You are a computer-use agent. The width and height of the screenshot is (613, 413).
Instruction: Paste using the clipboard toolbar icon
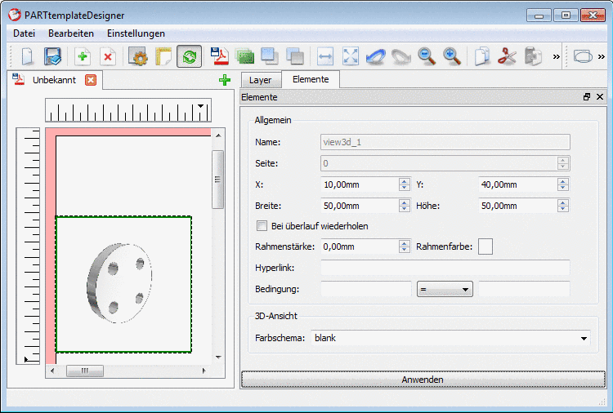[x=533, y=56]
